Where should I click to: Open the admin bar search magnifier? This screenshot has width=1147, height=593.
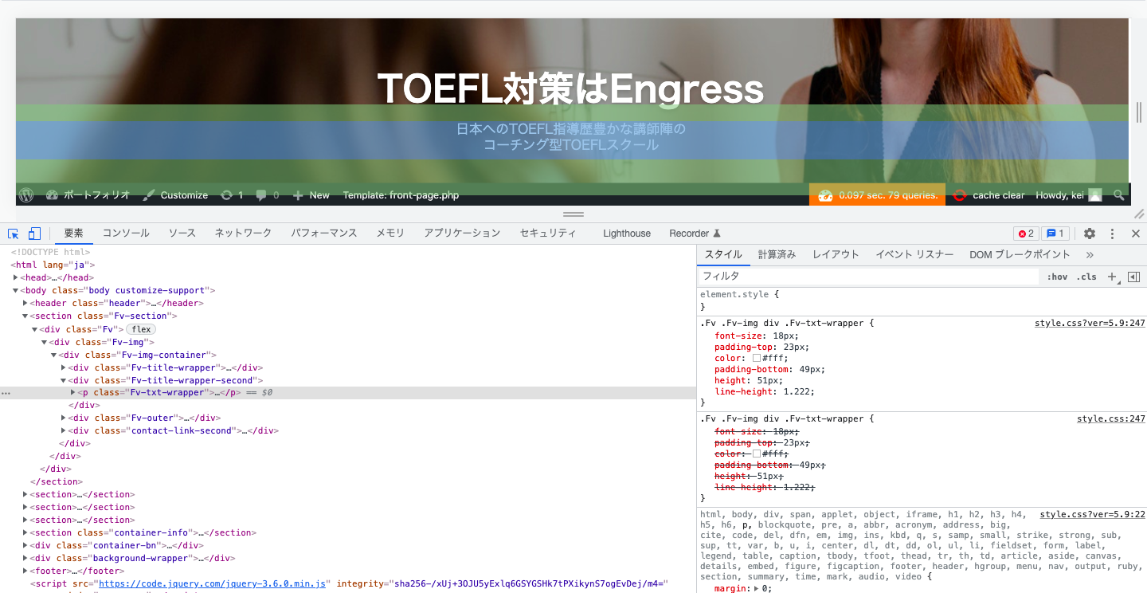[1119, 195]
